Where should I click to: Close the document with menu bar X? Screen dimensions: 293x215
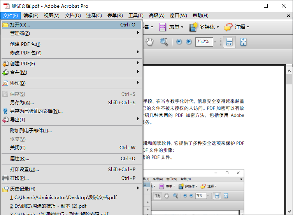click(288, 16)
